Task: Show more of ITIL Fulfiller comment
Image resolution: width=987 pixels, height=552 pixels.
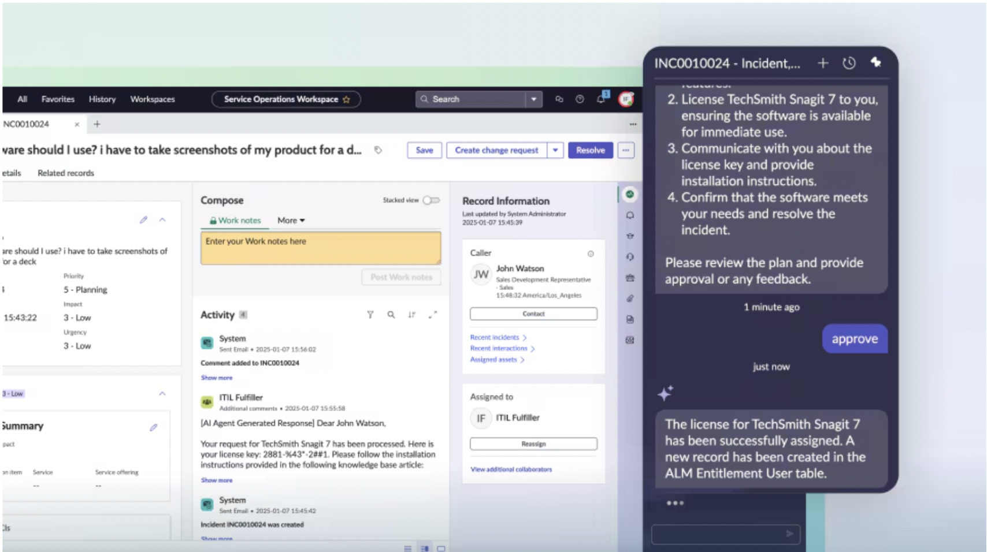Action: (x=217, y=480)
